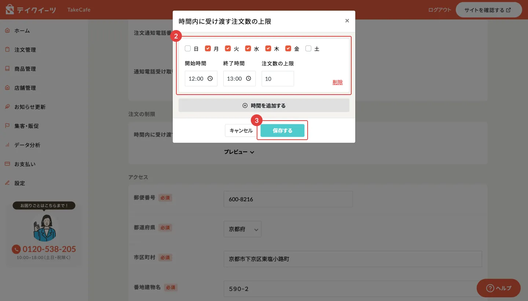
Task: Uncheck the Friday (金) checkbox
Action: pyautogui.click(x=288, y=48)
